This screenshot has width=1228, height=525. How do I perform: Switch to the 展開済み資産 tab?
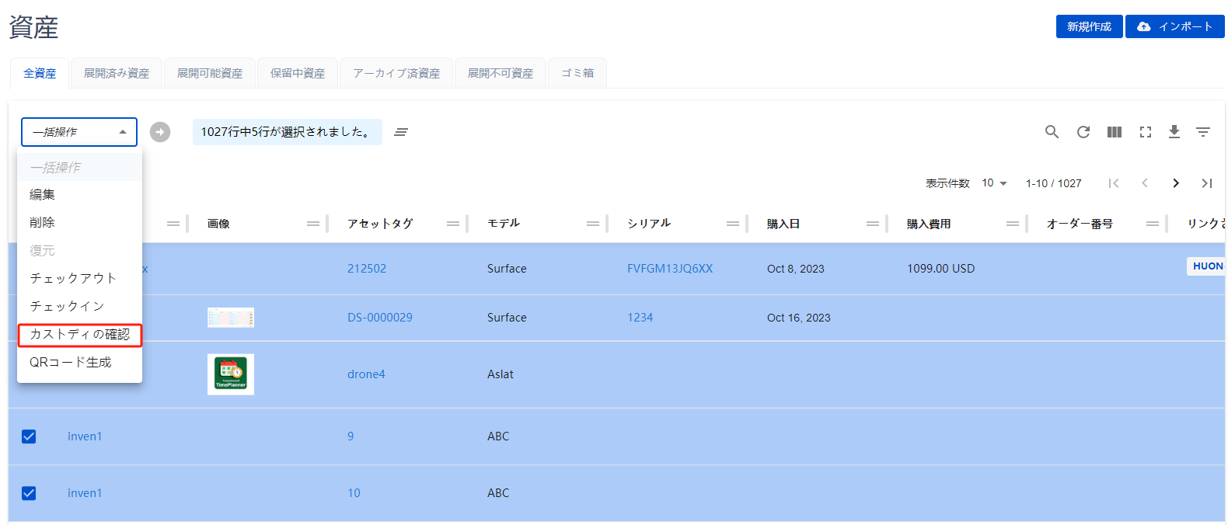click(x=117, y=74)
